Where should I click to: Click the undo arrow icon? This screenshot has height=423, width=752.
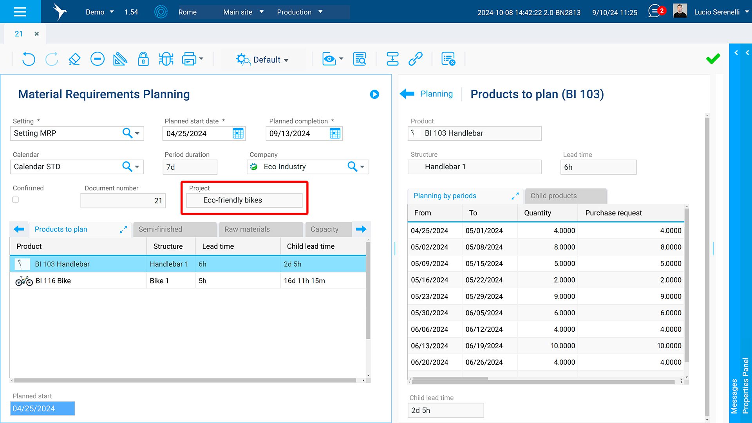click(x=28, y=60)
